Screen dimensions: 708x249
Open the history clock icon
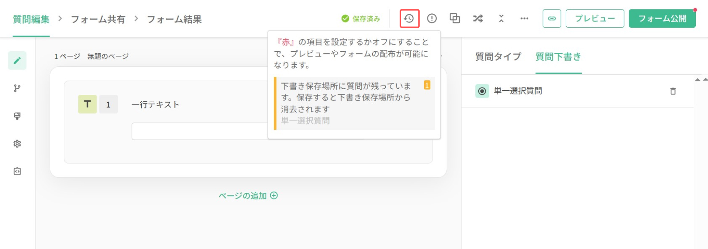(x=409, y=19)
